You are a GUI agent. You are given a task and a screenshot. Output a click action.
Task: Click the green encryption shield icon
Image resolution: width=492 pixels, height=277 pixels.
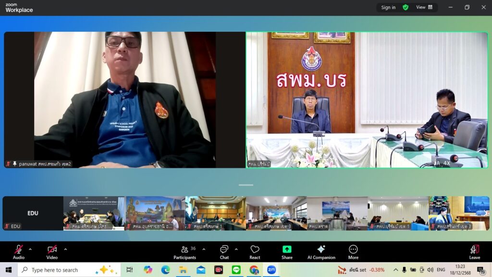pos(406,7)
